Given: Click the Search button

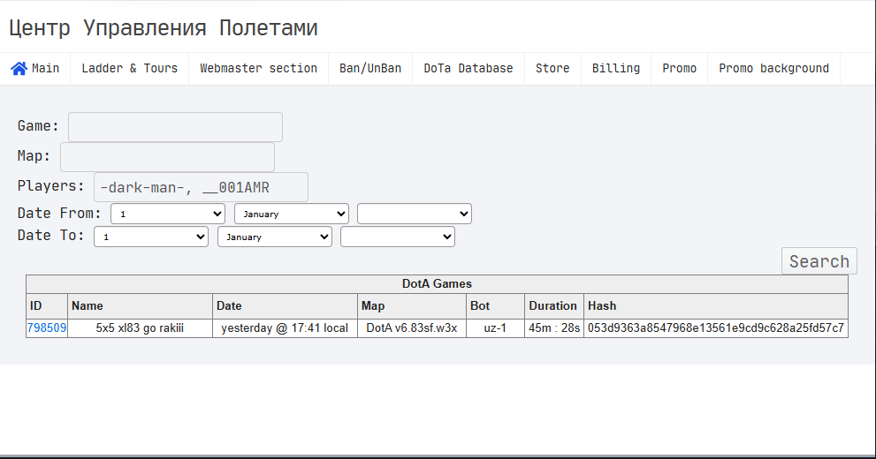Looking at the screenshot, I should point(819,261).
